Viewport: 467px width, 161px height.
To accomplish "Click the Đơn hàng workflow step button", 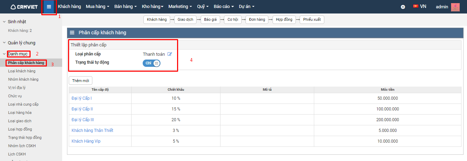I will coord(257,19).
